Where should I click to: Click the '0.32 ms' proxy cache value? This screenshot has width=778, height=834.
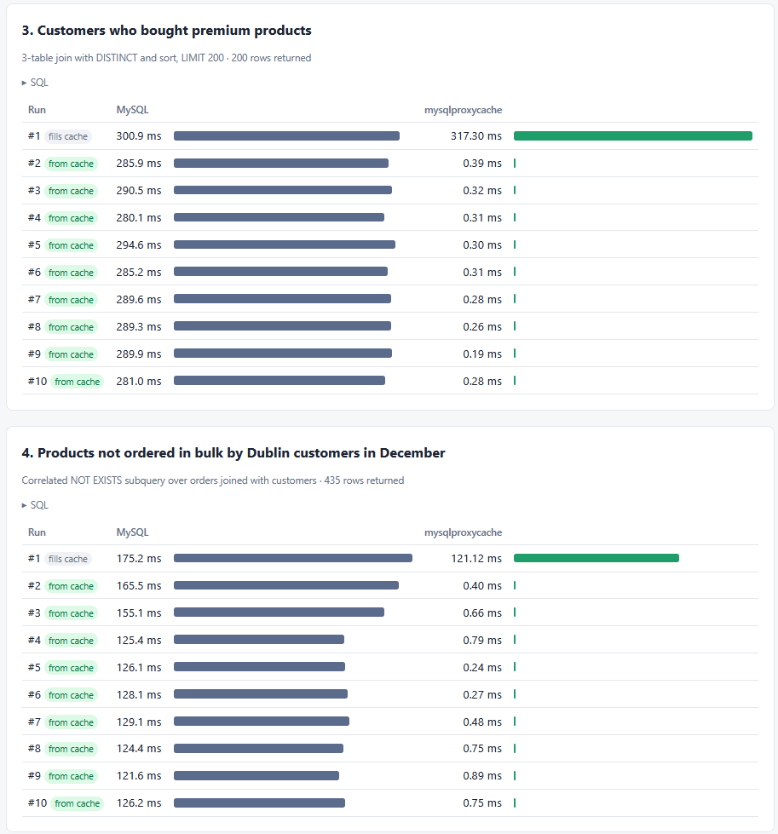482,191
